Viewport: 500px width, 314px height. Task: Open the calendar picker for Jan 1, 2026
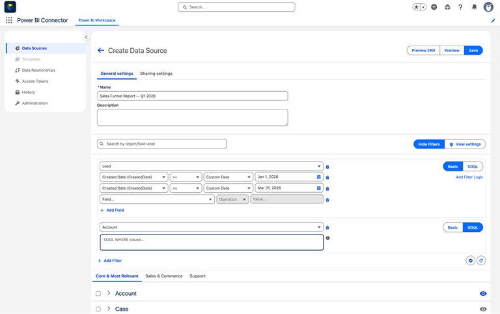coord(318,177)
